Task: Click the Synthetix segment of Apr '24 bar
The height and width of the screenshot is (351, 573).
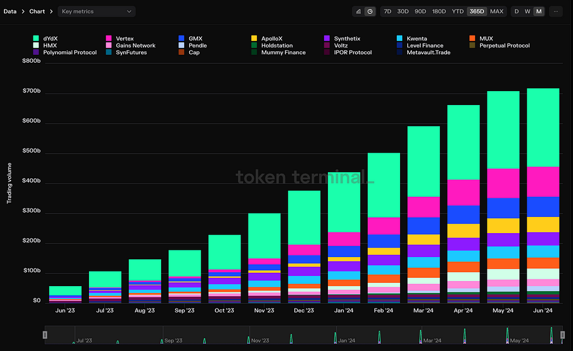Action: (463, 244)
